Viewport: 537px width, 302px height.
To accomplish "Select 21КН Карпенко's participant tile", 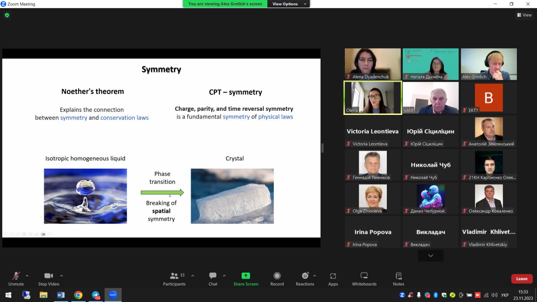I will (489, 165).
